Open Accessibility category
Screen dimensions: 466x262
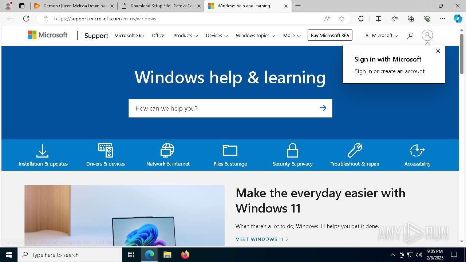(417, 155)
